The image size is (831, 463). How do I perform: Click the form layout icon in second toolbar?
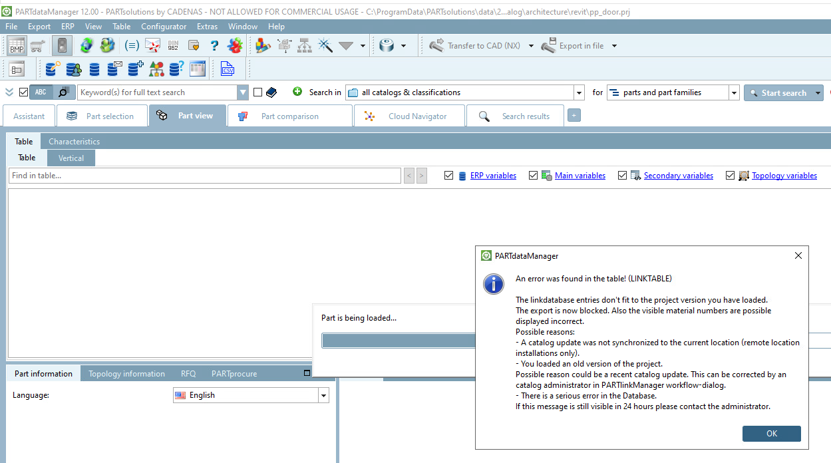(17, 69)
